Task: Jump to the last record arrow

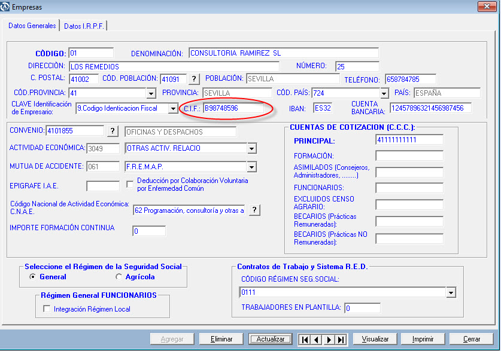Action: point(341,339)
